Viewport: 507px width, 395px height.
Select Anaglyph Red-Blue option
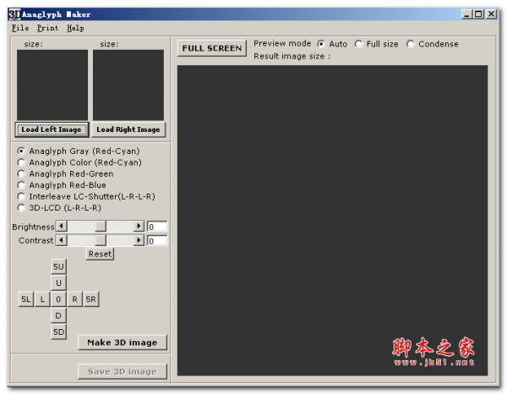(62, 185)
